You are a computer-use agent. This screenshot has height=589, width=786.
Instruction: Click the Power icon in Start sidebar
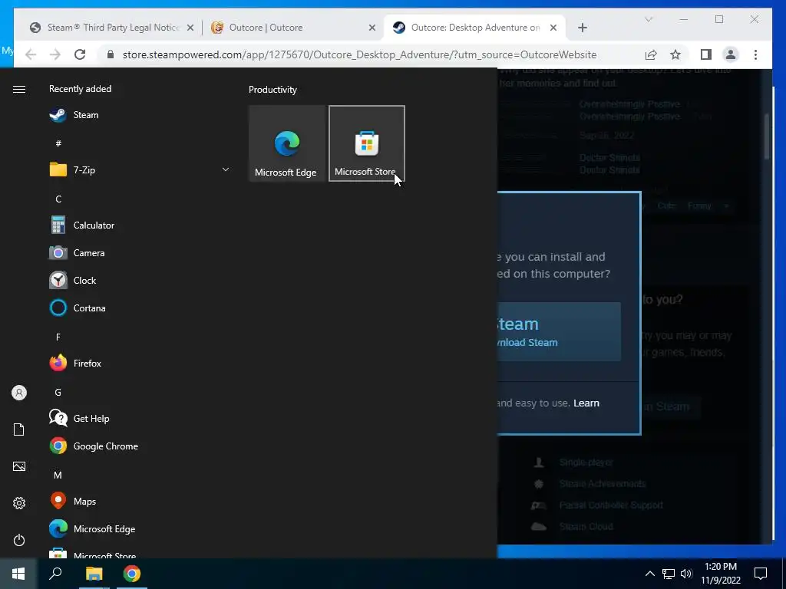(x=19, y=540)
